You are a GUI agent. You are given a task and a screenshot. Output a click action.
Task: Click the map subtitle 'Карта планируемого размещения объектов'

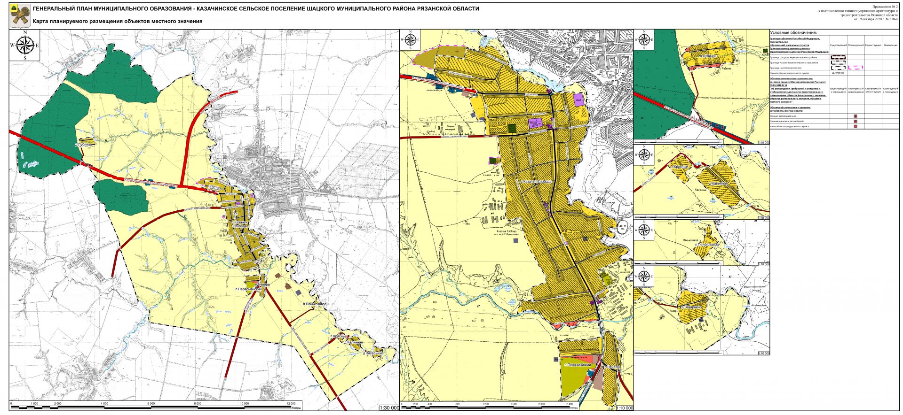[118, 21]
